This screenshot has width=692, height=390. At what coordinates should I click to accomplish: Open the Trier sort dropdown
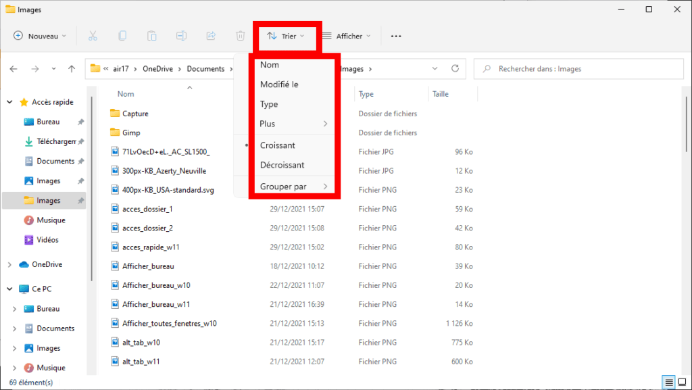(x=286, y=36)
